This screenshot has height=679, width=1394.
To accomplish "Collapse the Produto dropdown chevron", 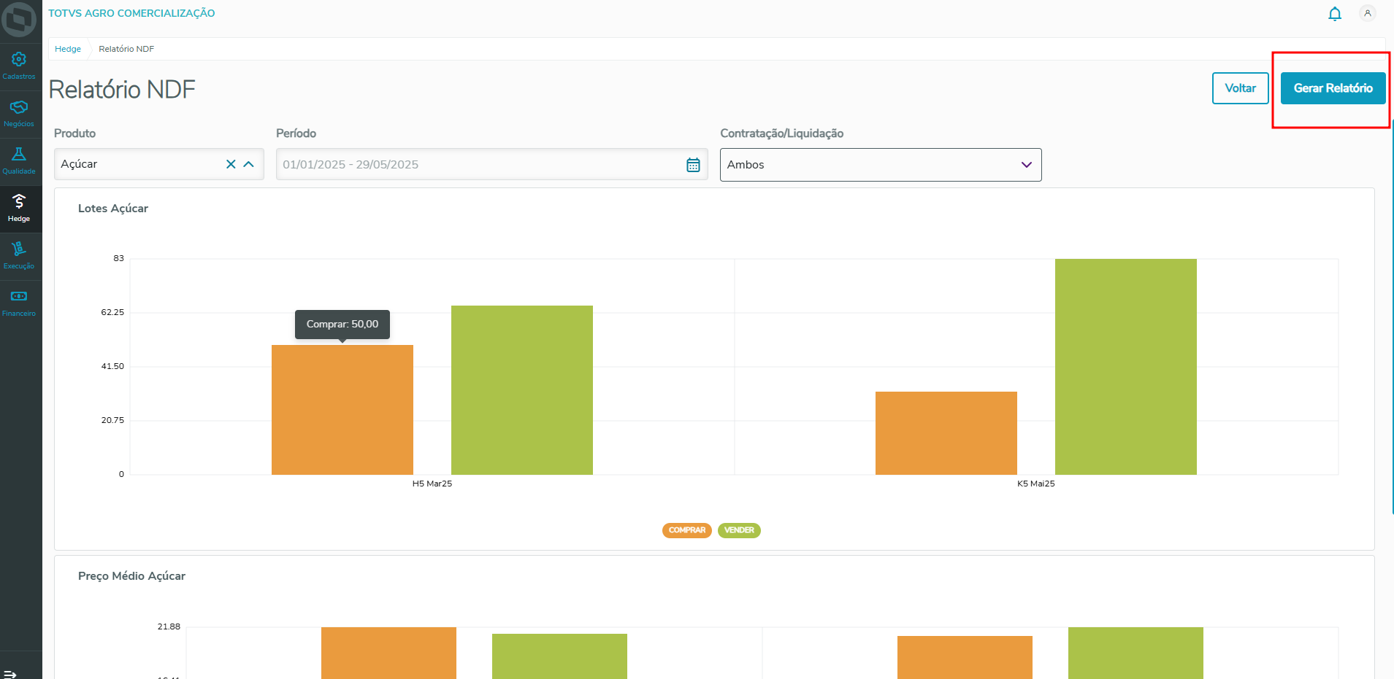I will click(248, 164).
